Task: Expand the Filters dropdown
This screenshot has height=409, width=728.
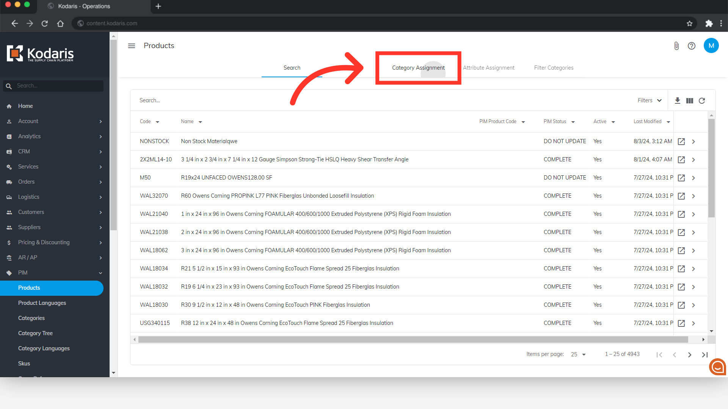Action: [x=649, y=100]
